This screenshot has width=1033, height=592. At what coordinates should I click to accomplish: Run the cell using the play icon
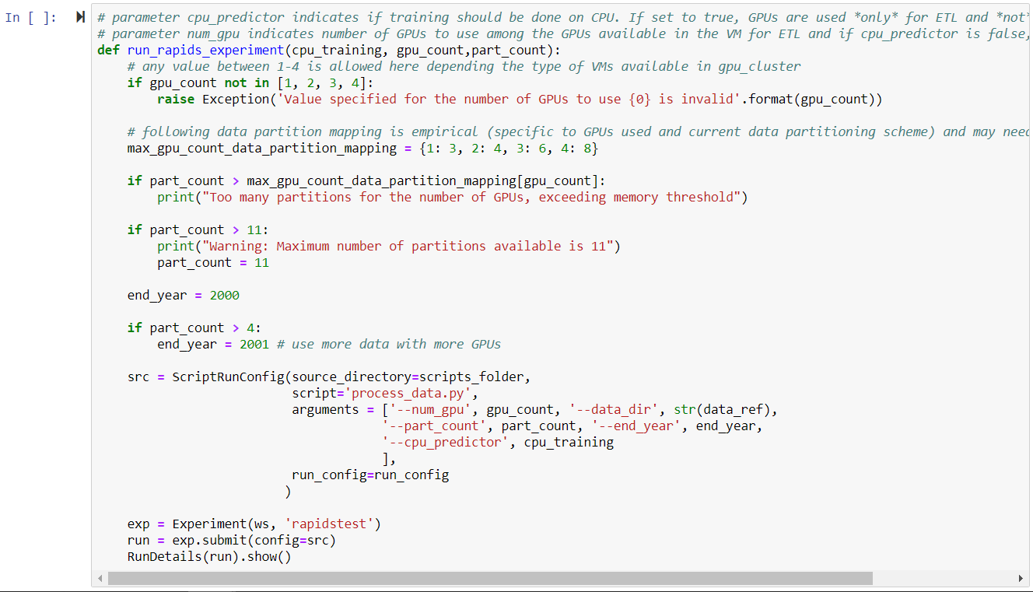tap(81, 17)
